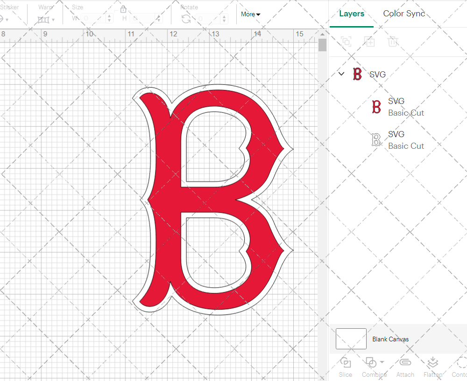The width and height of the screenshot is (467, 381).
Task: Click the Slice tool icon
Action: click(346, 363)
